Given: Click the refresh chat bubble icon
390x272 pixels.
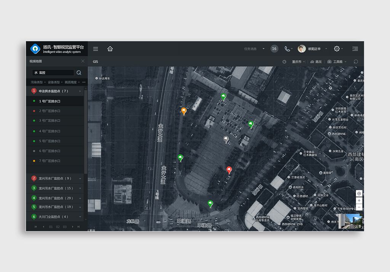Looking at the screenshot, I should pyautogui.click(x=356, y=62).
